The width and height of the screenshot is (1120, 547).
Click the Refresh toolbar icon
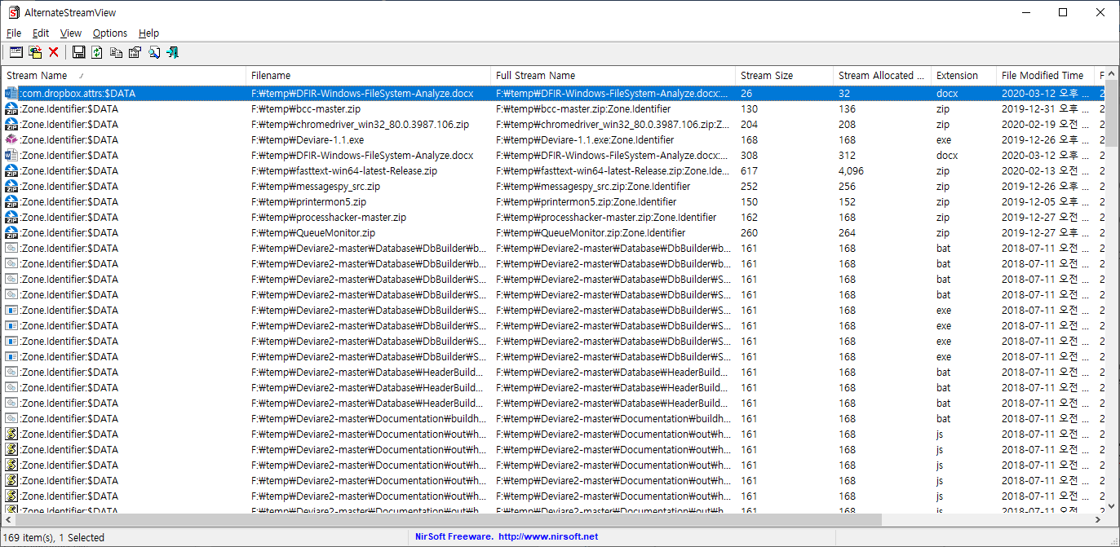pyautogui.click(x=97, y=52)
